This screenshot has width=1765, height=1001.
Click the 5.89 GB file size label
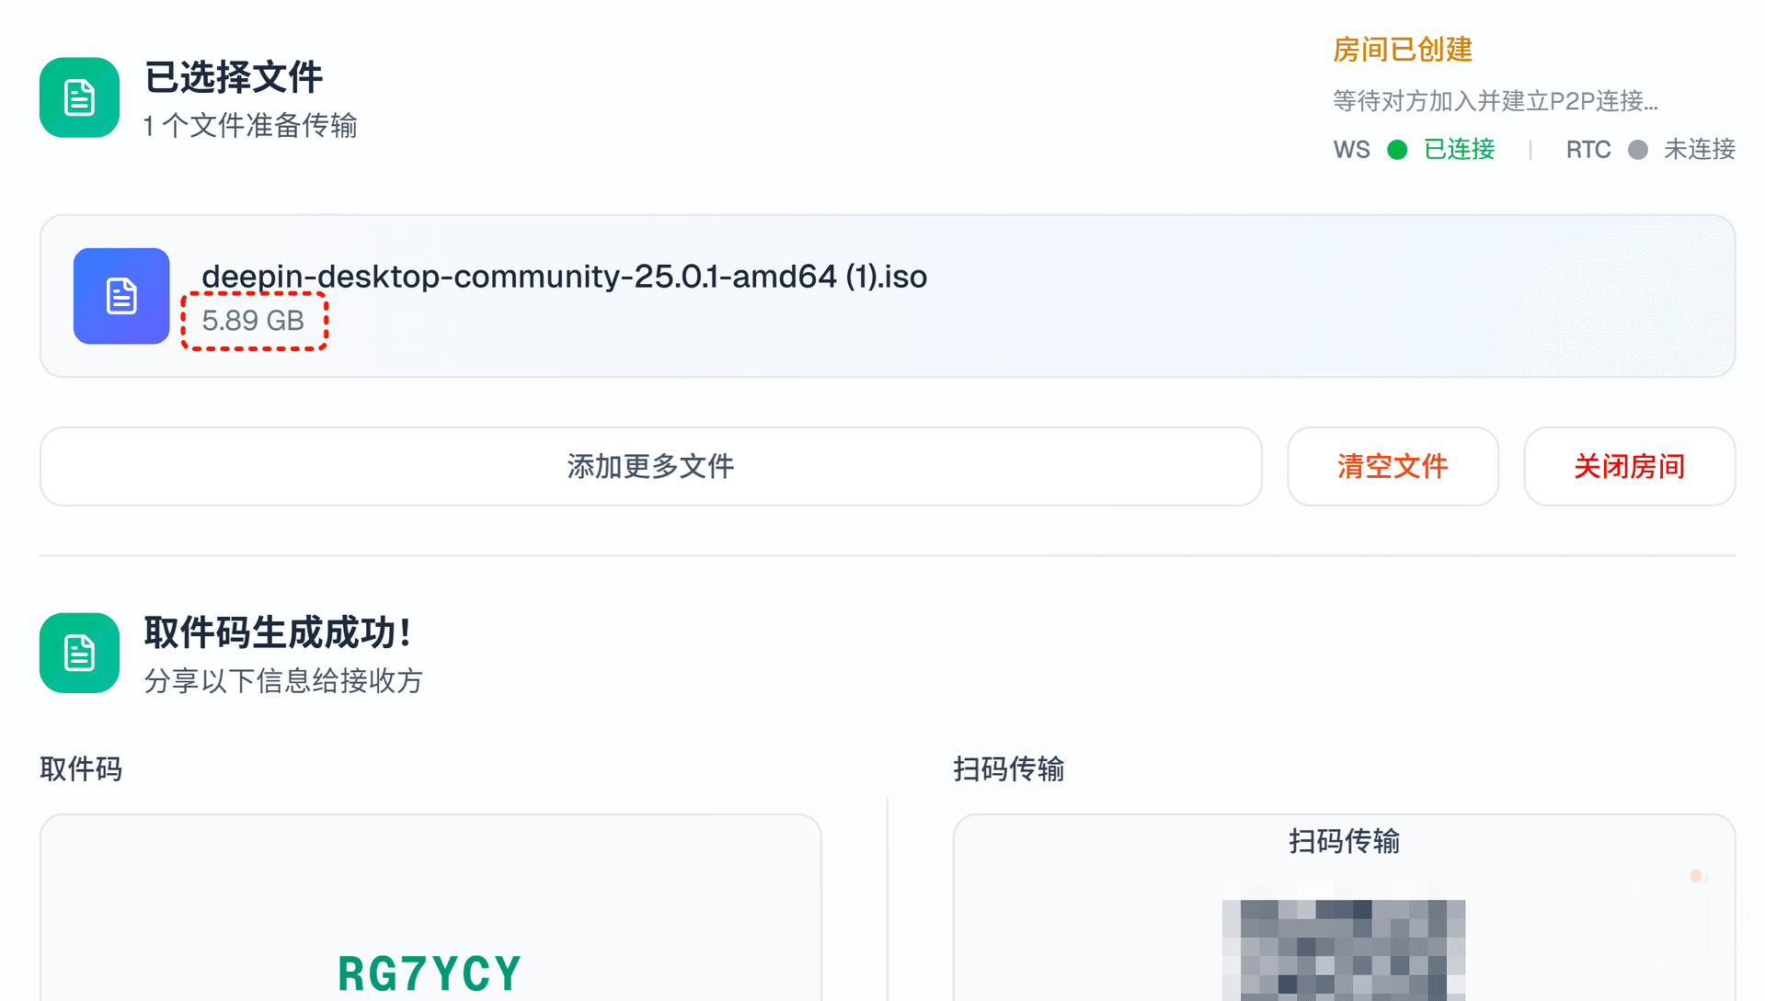point(253,321)
